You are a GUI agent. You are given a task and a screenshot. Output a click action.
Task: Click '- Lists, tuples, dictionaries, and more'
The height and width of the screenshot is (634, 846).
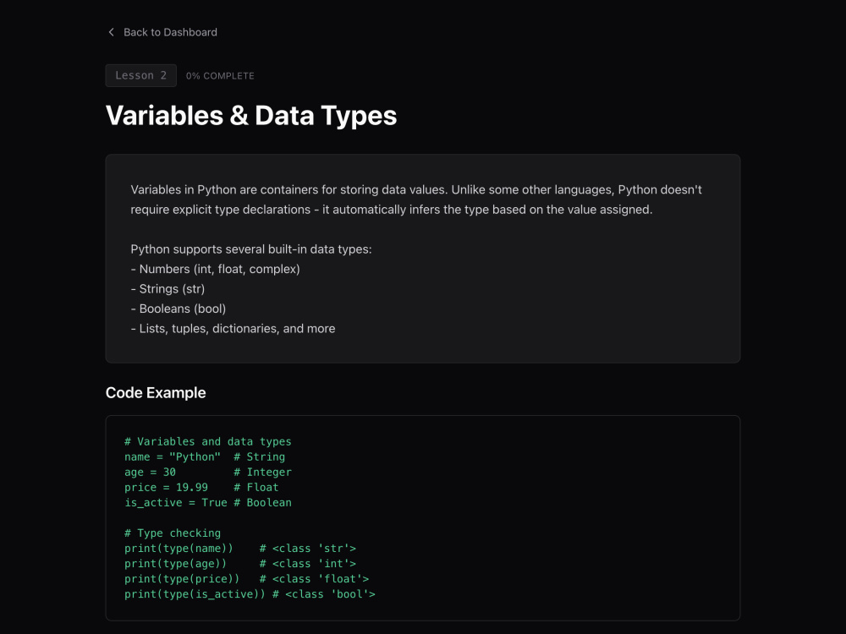233,329
